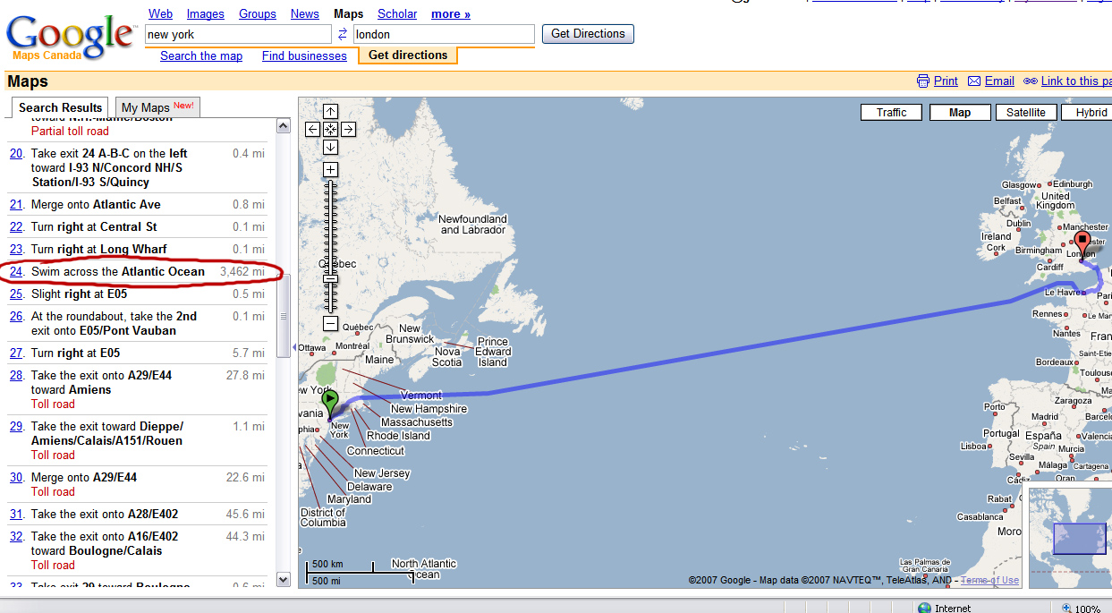Select 'Turn right at Central St' step
This screenshot has height=613, width=1112.
[x=94, y=226]
